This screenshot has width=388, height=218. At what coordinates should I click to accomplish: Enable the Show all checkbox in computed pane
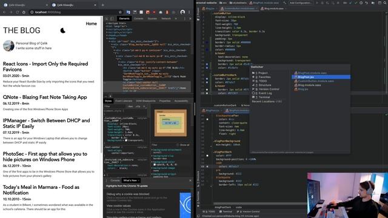(x=178, y=145)
